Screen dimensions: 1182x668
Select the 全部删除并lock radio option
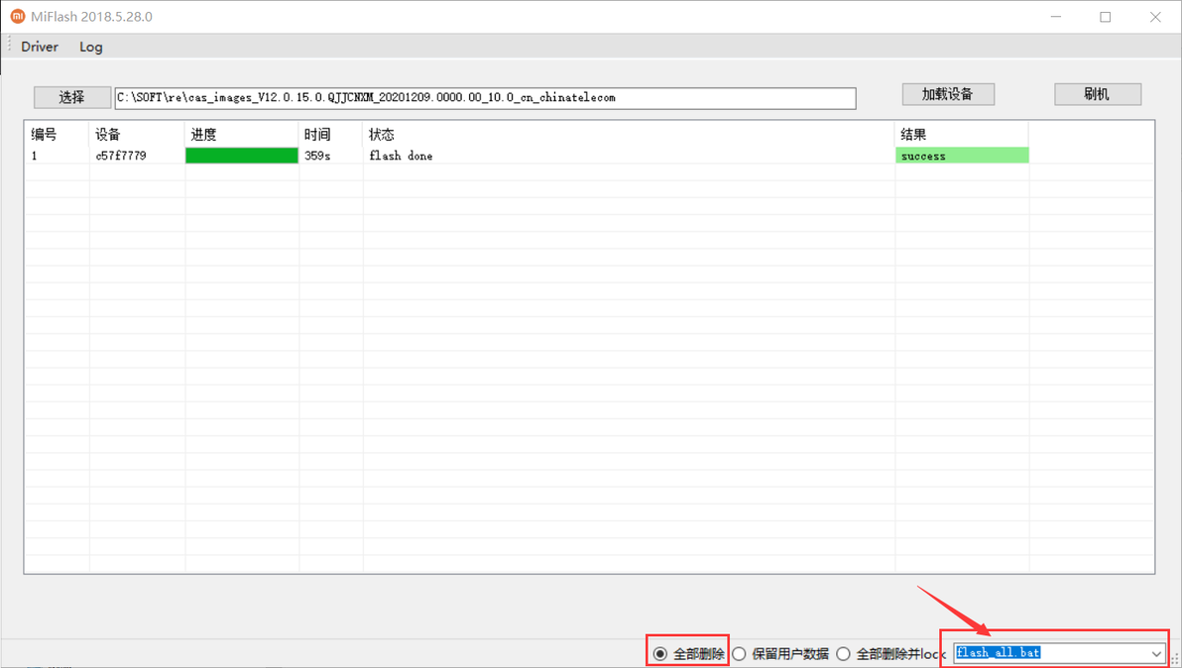click(x=890, y=654)
